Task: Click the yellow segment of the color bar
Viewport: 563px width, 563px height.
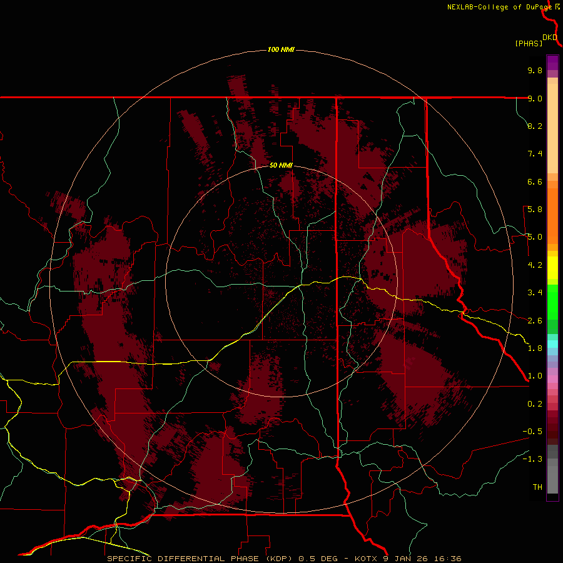Action: pyautogui.click(x=552, y=268)
